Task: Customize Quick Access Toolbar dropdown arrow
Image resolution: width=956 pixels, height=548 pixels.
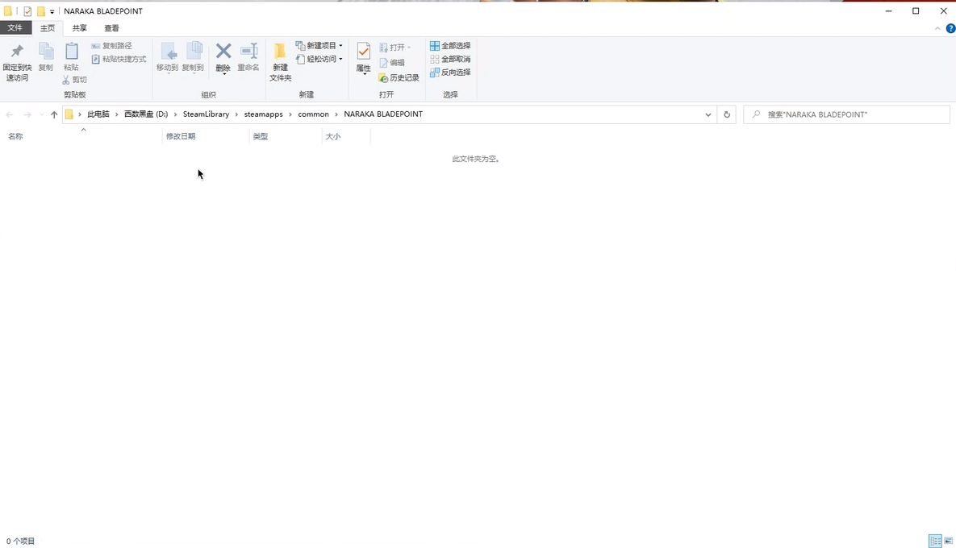Action: coord(52,11)
